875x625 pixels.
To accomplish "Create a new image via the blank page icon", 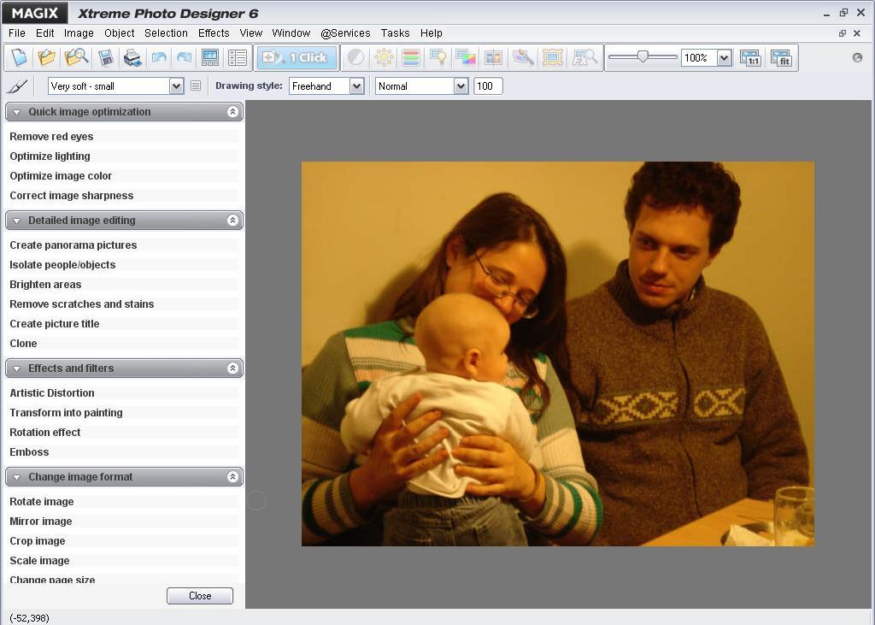I will [19, 57].
